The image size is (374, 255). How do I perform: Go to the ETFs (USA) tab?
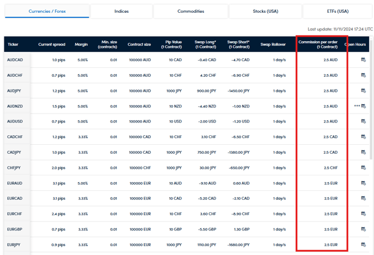tap(338, 11)
